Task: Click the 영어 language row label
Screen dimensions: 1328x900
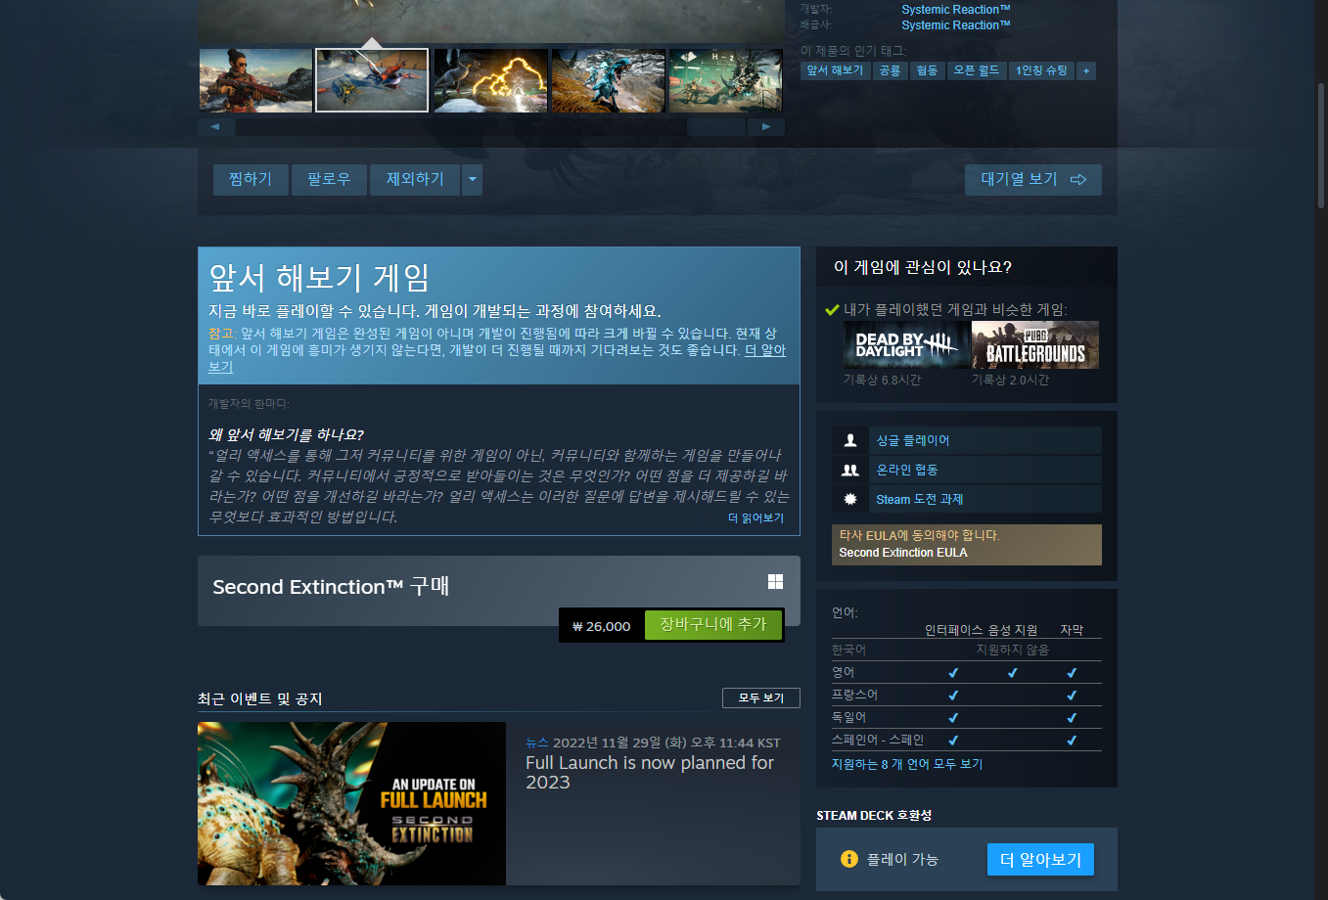Action: click(843, 672)
